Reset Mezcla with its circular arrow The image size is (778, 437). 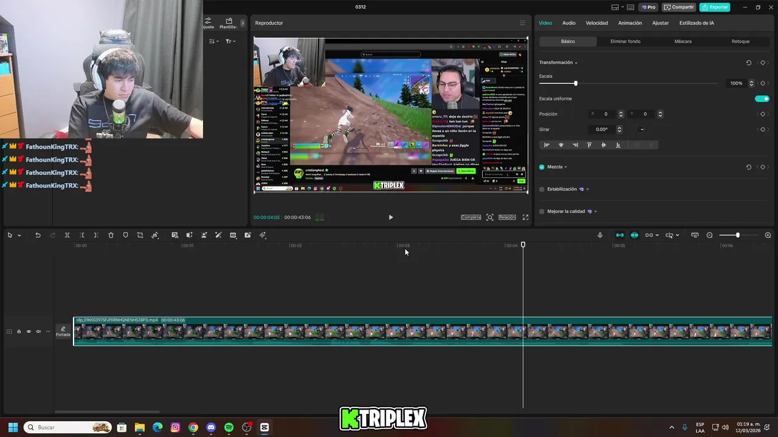click(x=749, y=167)
